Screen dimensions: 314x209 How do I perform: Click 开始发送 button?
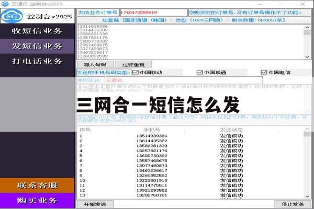tap(95, 204)
